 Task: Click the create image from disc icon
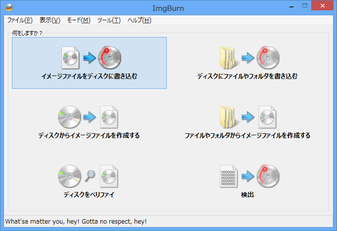click(88, 117)
